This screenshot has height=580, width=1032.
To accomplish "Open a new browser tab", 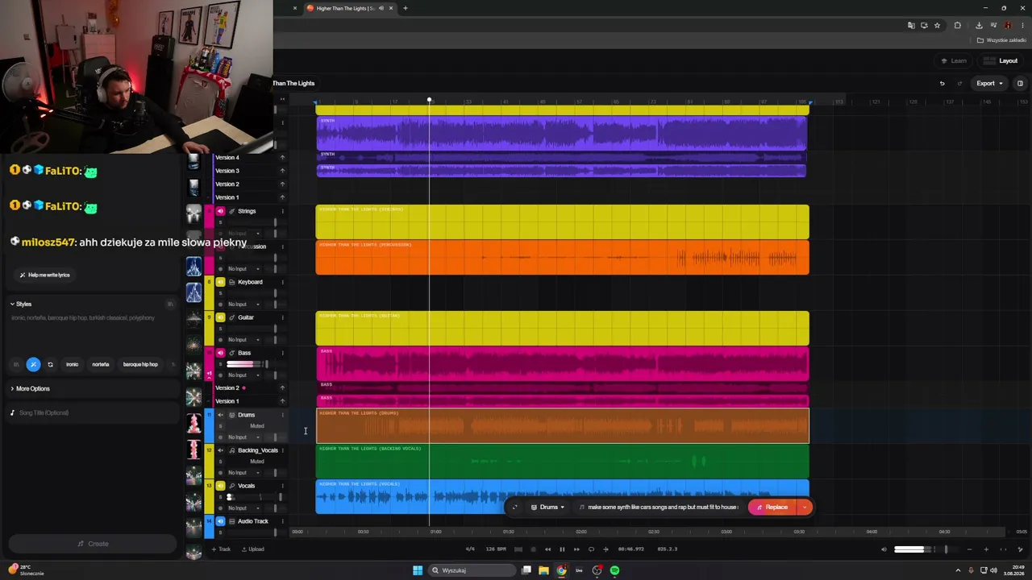I will (x=406, y=8).
